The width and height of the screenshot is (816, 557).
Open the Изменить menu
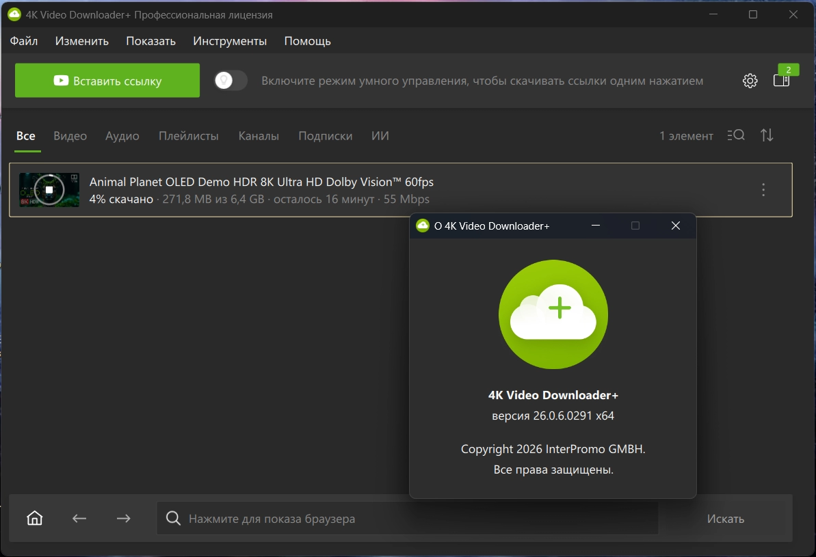point(81,40)
